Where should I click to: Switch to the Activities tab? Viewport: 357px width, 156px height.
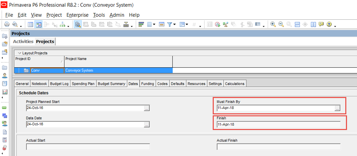tap(23, 42)
